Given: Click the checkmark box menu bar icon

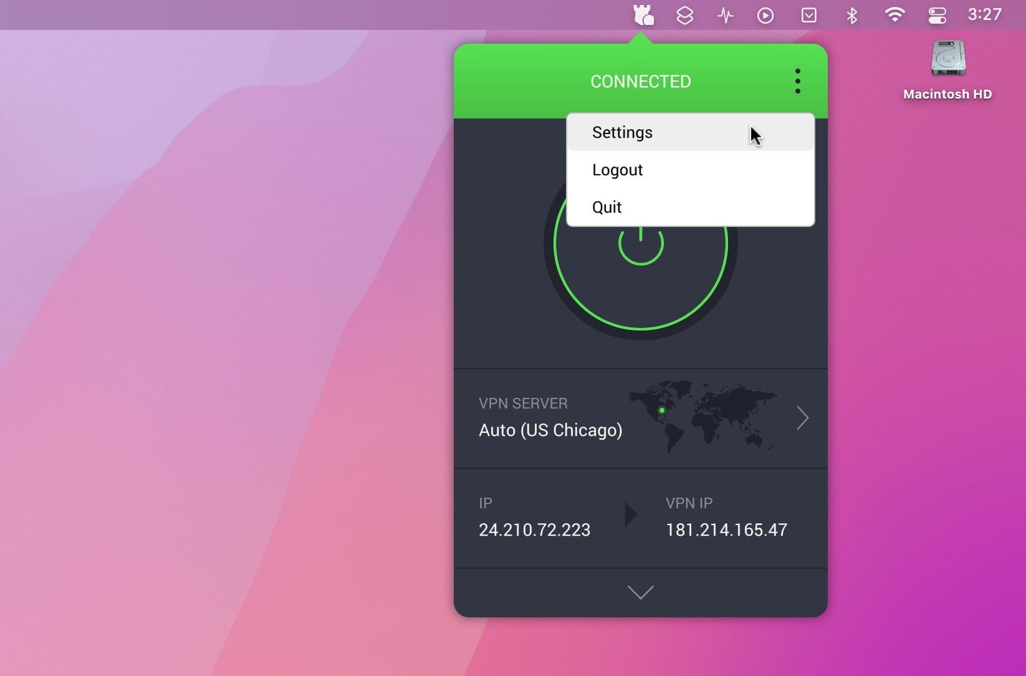Looking at the screenshot, I should pos(808,15).
